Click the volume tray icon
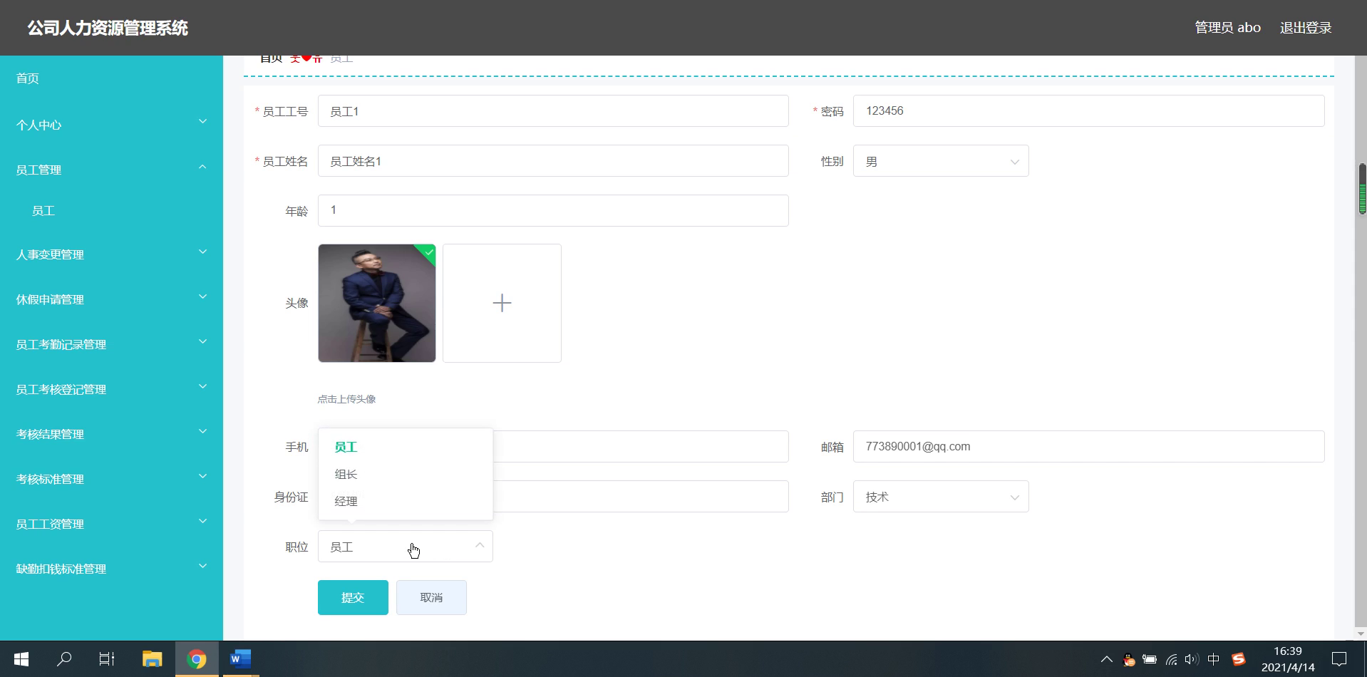This screenshot has width=1367, height=677. (x=1192, y=660)
